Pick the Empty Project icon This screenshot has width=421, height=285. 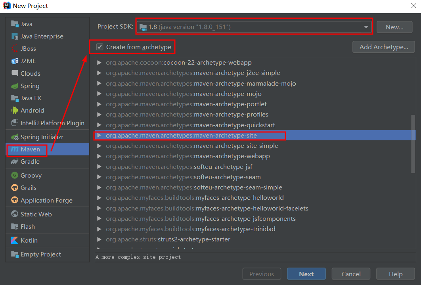(15, 254)
